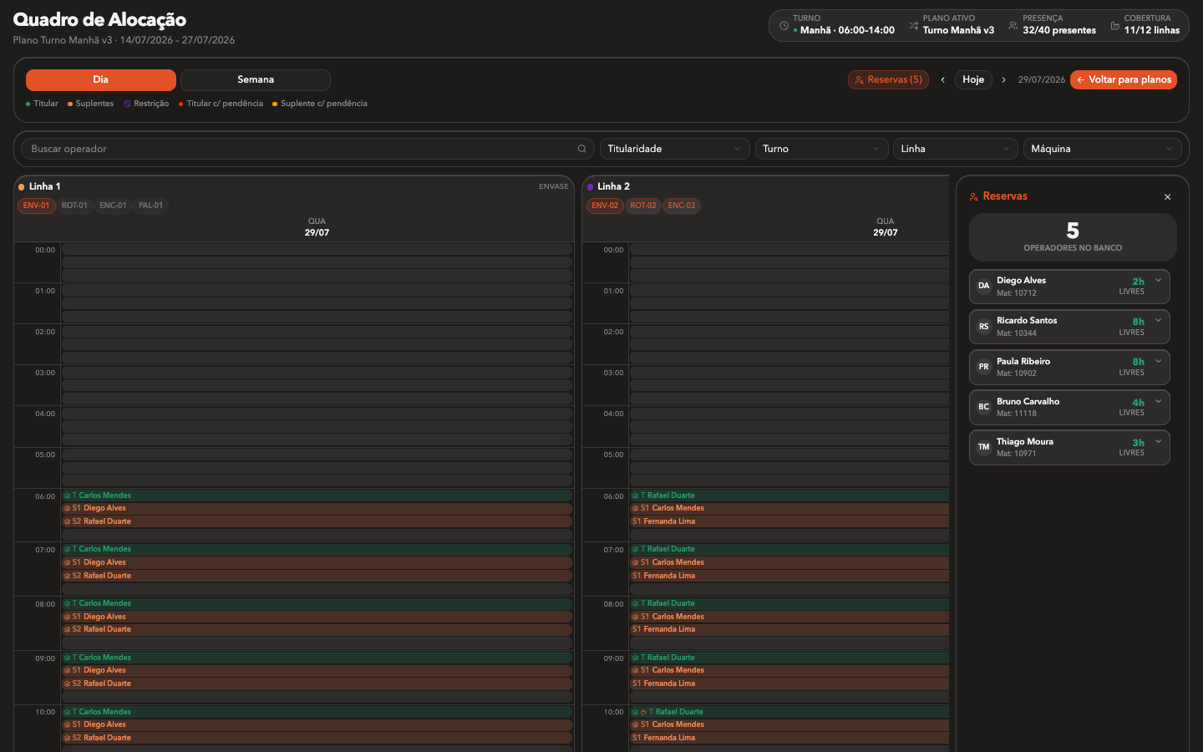Select machine ENC-01 chip
1203x752 pixels.
click(x=113, y=206)
